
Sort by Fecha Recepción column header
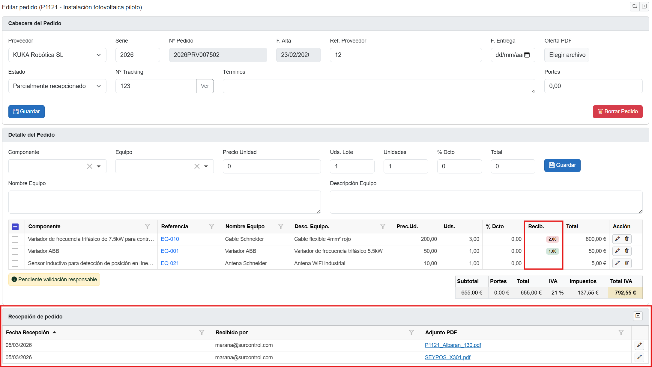pyautogui.click(x=28, y=333)
